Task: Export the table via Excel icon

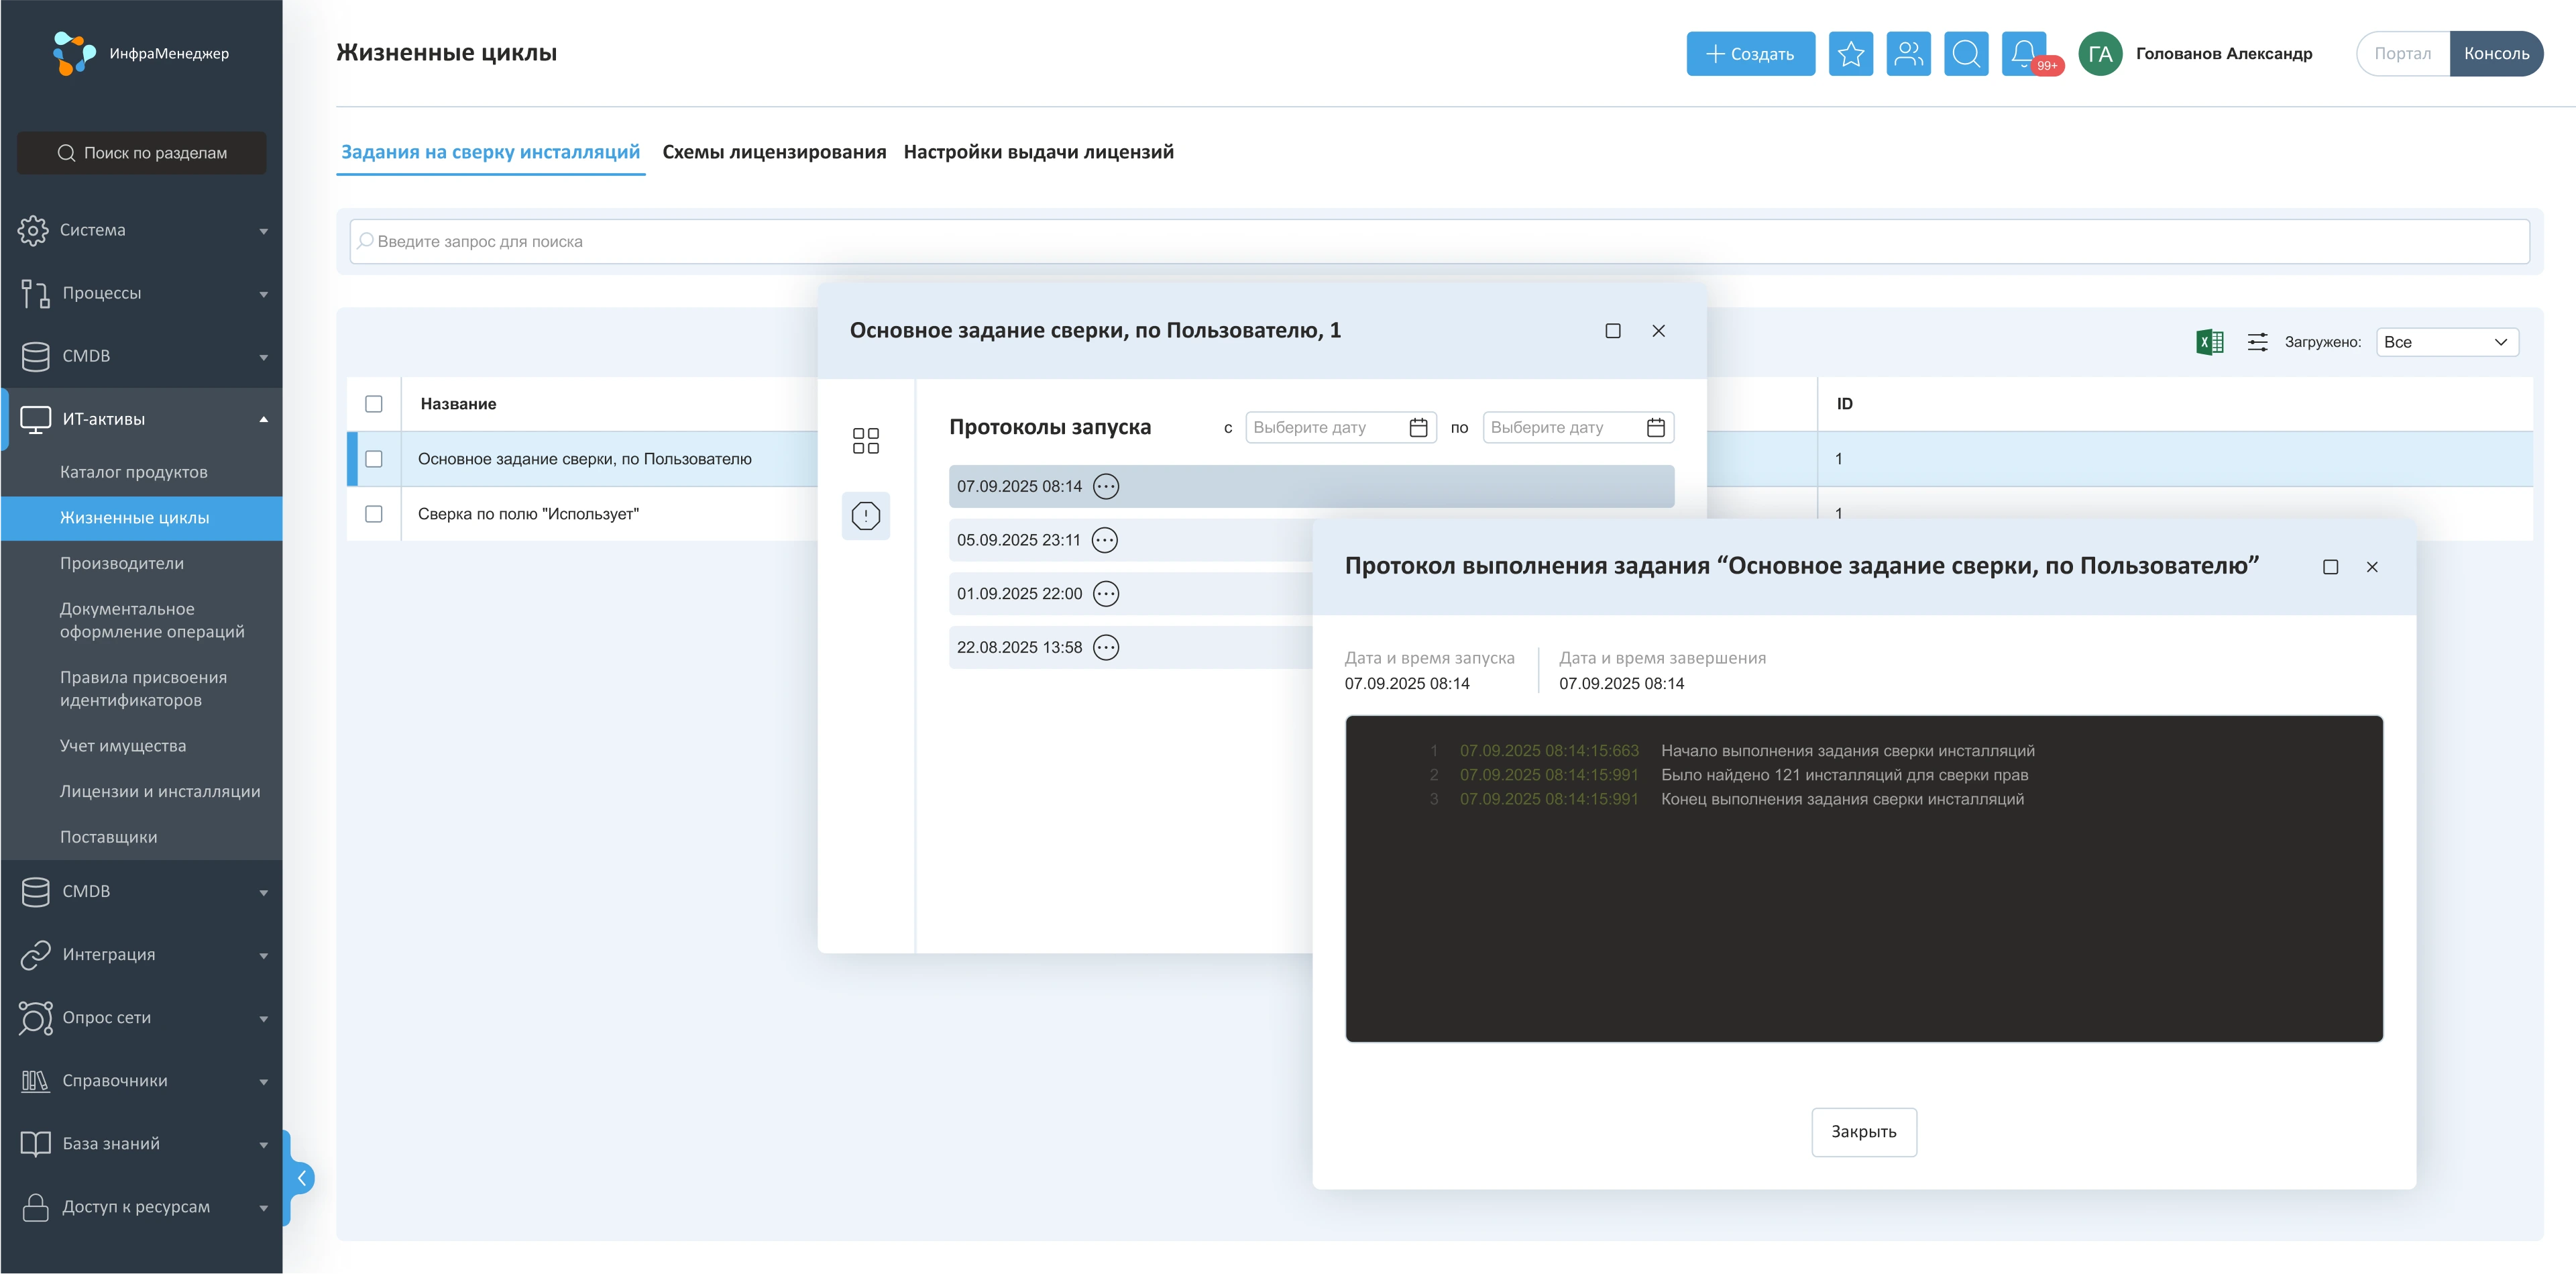Action: tap(2209, 342)
